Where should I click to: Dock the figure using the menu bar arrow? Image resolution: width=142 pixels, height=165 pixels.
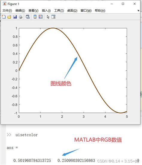pyautogui.click(x=138, y=10)
